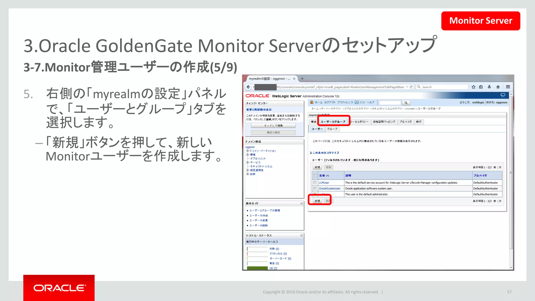This screenshot has width=535, height=301.
Task: Select the ユーザー sub-tab
Action: point(317,129)
